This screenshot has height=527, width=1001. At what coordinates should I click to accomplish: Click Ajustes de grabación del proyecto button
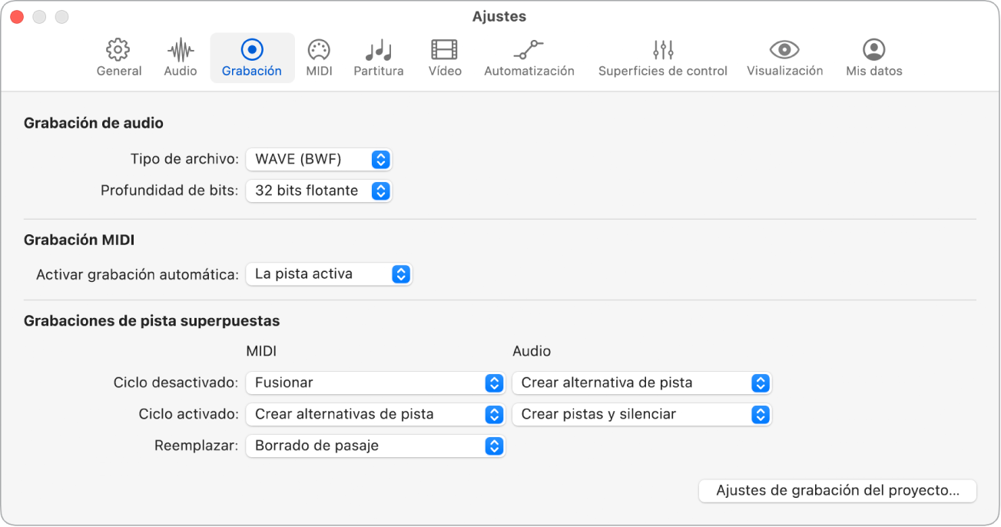(837, 491)
